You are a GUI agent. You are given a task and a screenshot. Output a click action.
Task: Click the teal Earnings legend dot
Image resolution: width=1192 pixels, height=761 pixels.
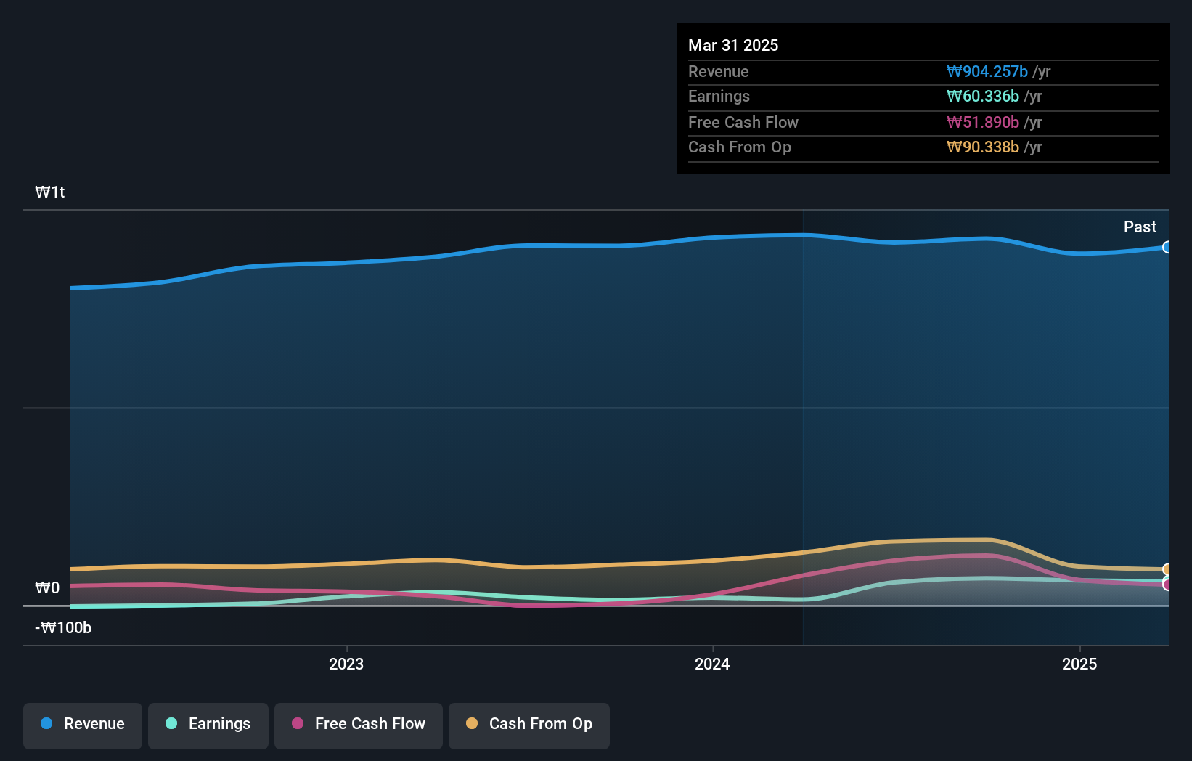(170, 724)
